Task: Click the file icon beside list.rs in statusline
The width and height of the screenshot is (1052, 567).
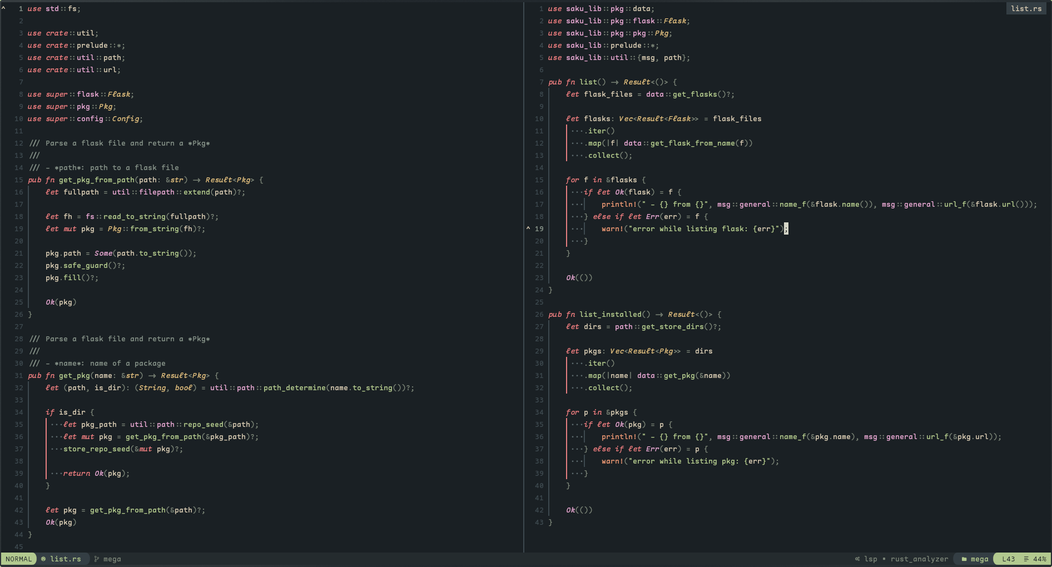Action: pyautogui.click(x=43, y=559)
